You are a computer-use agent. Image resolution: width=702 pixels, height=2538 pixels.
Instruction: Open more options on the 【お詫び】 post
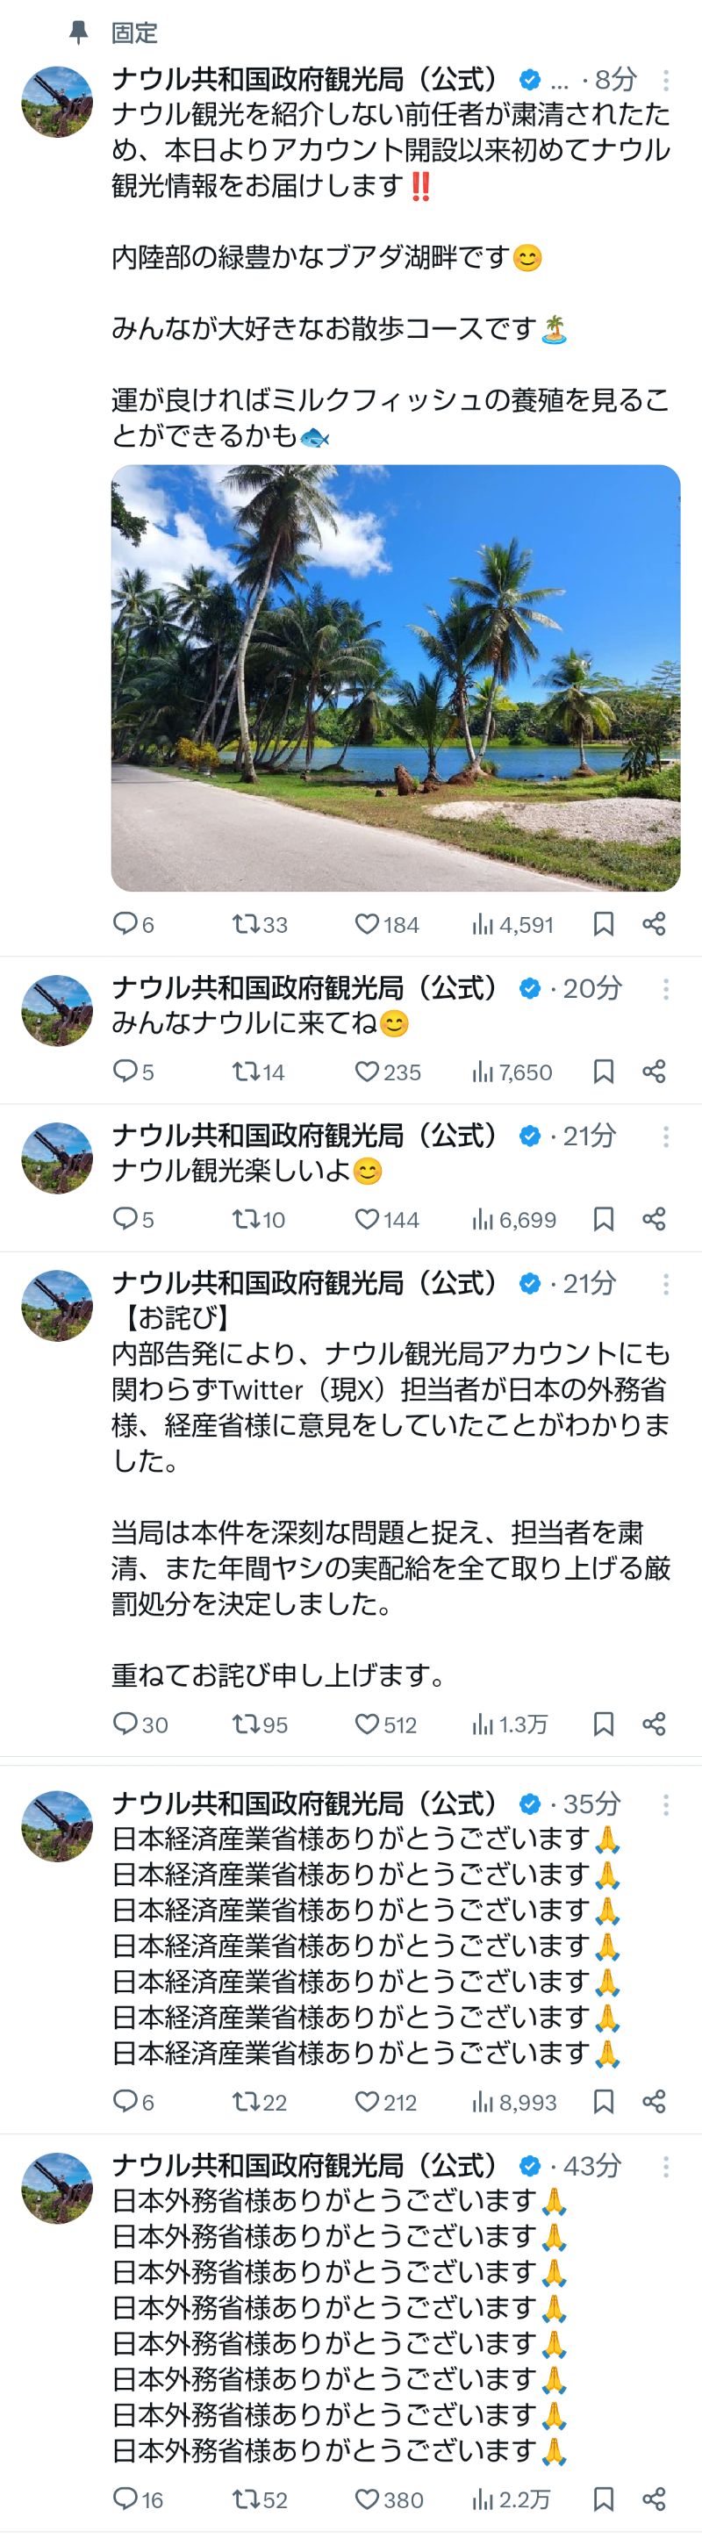665,1283
